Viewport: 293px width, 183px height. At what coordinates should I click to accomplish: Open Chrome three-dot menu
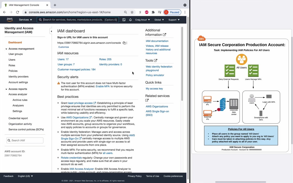click(185, 12)
